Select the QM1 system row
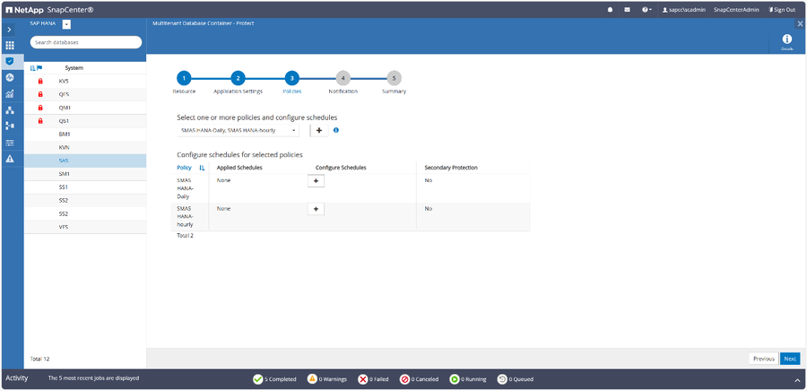Screen dimensions: 807x391 pos(85,108)
